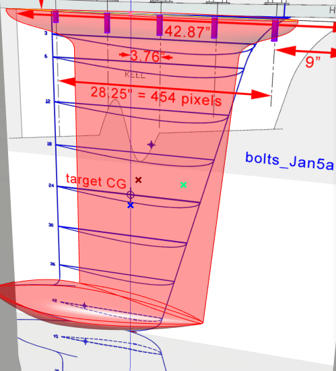Image resolution: width=336 pixels, height=371 pixels.
Task: Click the leftmost purple keel bolt
Action: click(x=56, y=17)
